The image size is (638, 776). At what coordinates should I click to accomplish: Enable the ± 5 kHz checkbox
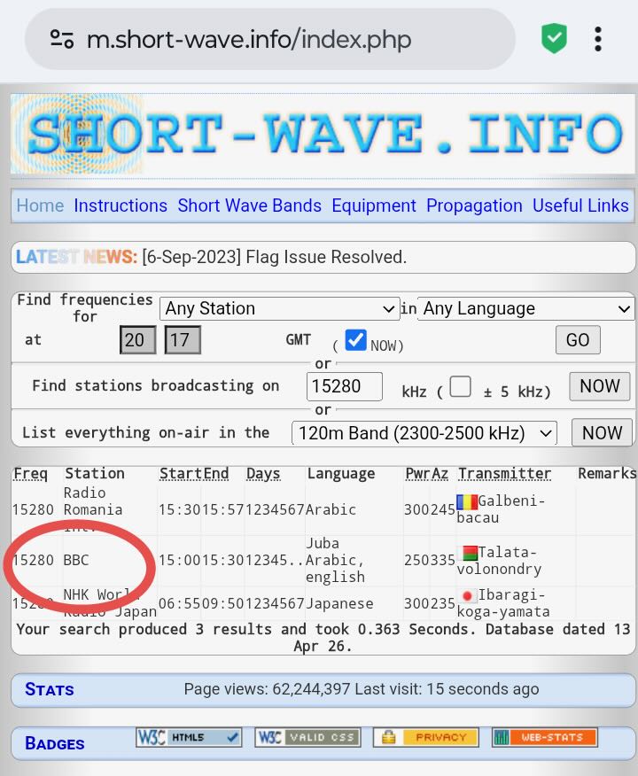(x=460, y=387)
